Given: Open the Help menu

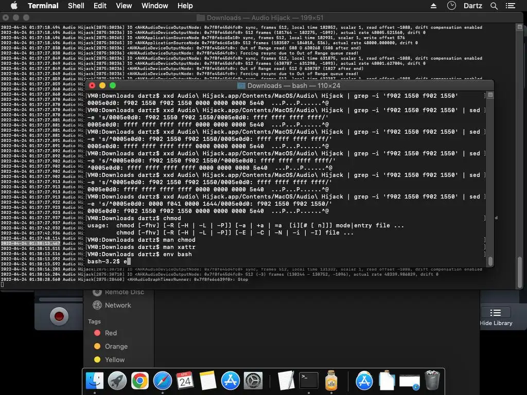Looking at the screenshot, I should click(185, 6).
